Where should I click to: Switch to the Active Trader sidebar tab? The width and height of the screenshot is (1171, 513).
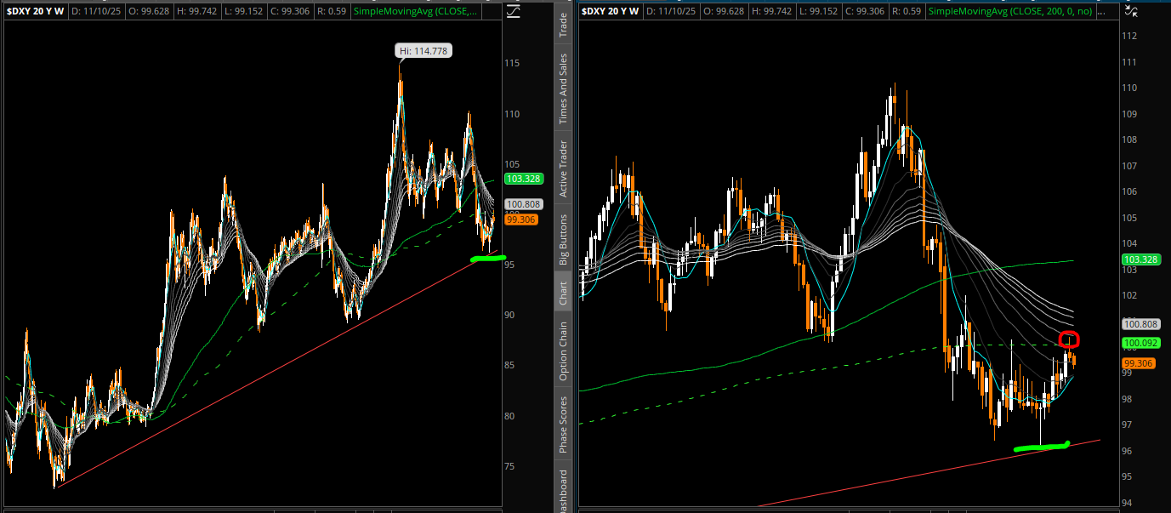pyautogui.click(x=563, y=168)
